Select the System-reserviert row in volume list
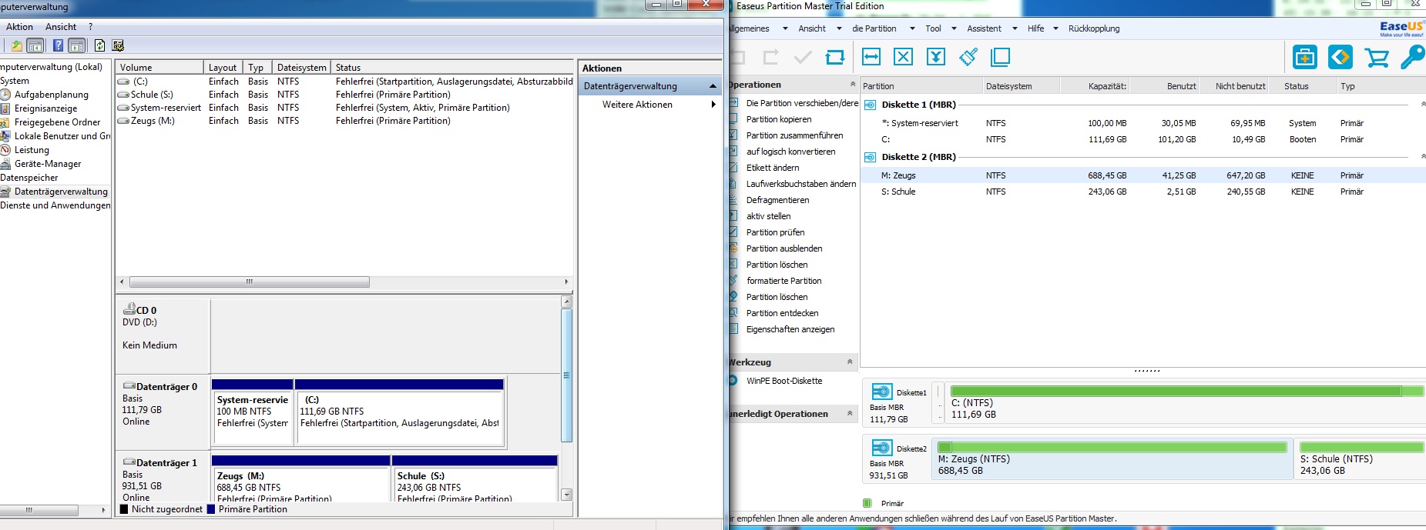Screen dimensions: 1426x530 point(344,108)
